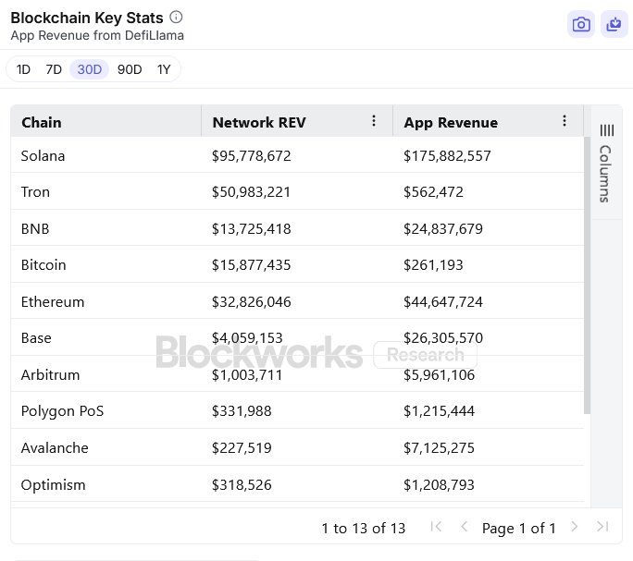Click Bitcoin App Revenue $261,193

pos(433,265)
